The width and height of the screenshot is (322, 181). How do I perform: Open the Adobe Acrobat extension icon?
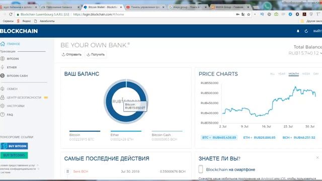[x=304, y=14]
